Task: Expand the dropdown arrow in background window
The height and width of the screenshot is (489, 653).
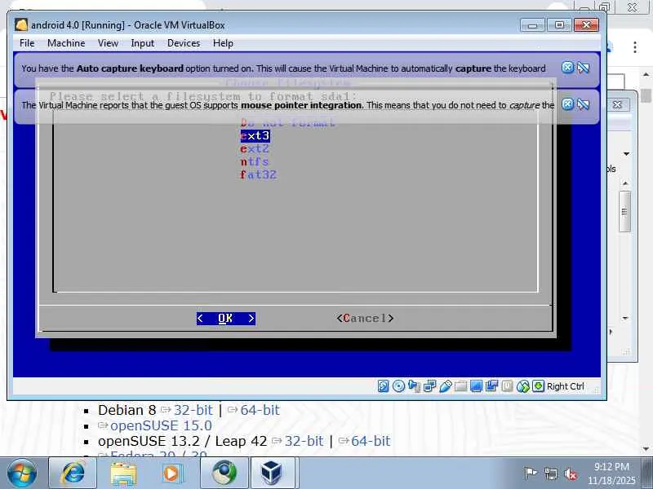Action: click(x=626, y=154)
